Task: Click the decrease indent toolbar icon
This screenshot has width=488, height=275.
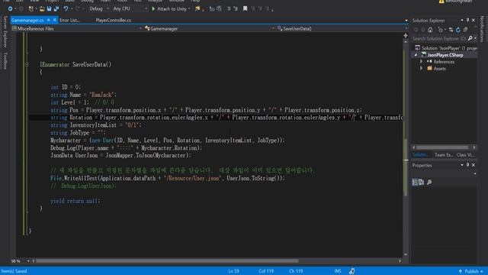Action: click(x=229, y=8)
